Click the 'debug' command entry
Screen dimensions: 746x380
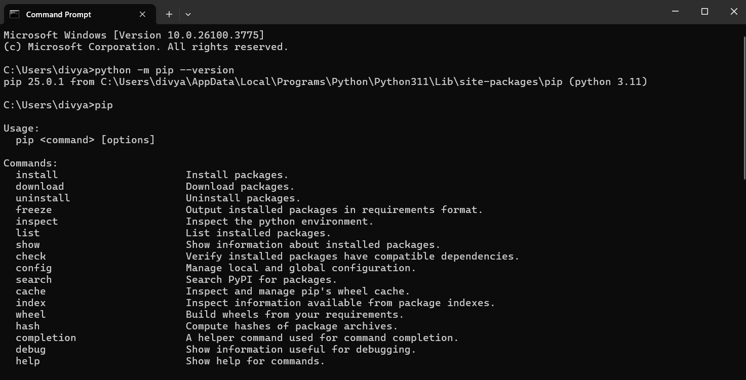tap(31, 350)
